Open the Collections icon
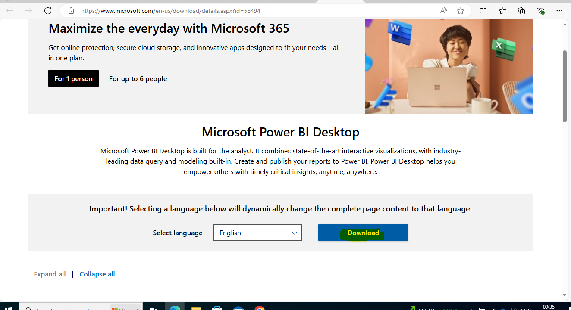Viewport: 571px width, 310px height. pos(521,11)
